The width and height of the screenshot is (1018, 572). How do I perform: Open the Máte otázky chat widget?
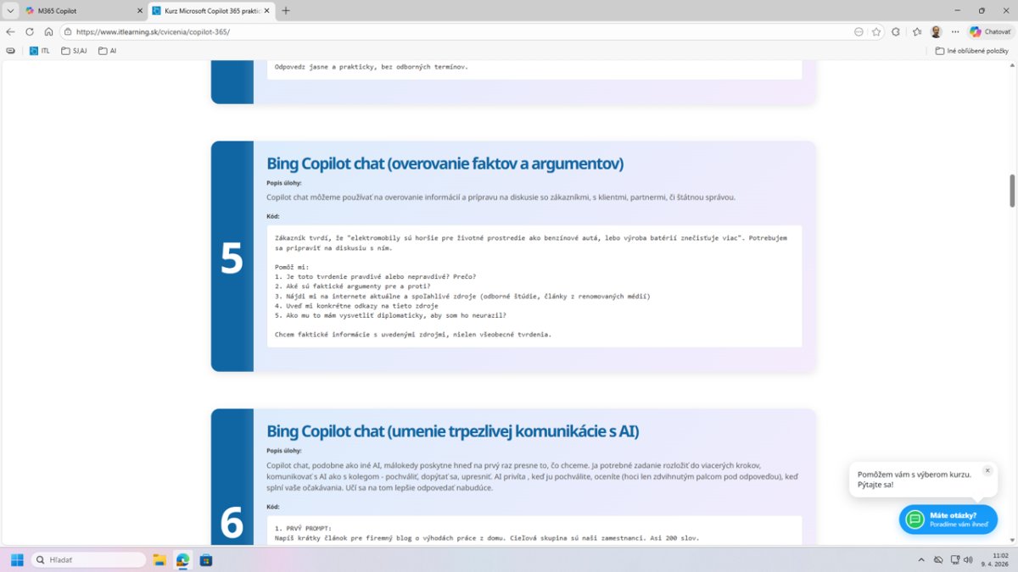tap(948, 519)
